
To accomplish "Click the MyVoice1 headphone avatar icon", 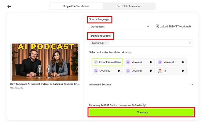I will (128, 71).
